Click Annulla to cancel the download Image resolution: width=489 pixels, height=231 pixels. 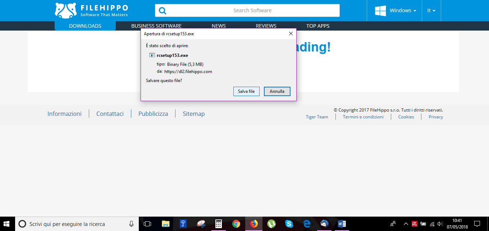click(x=277, y=91)
